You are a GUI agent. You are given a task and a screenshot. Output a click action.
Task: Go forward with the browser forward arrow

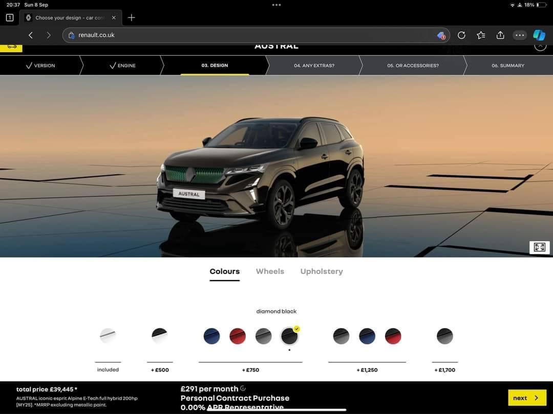point(48,35)
